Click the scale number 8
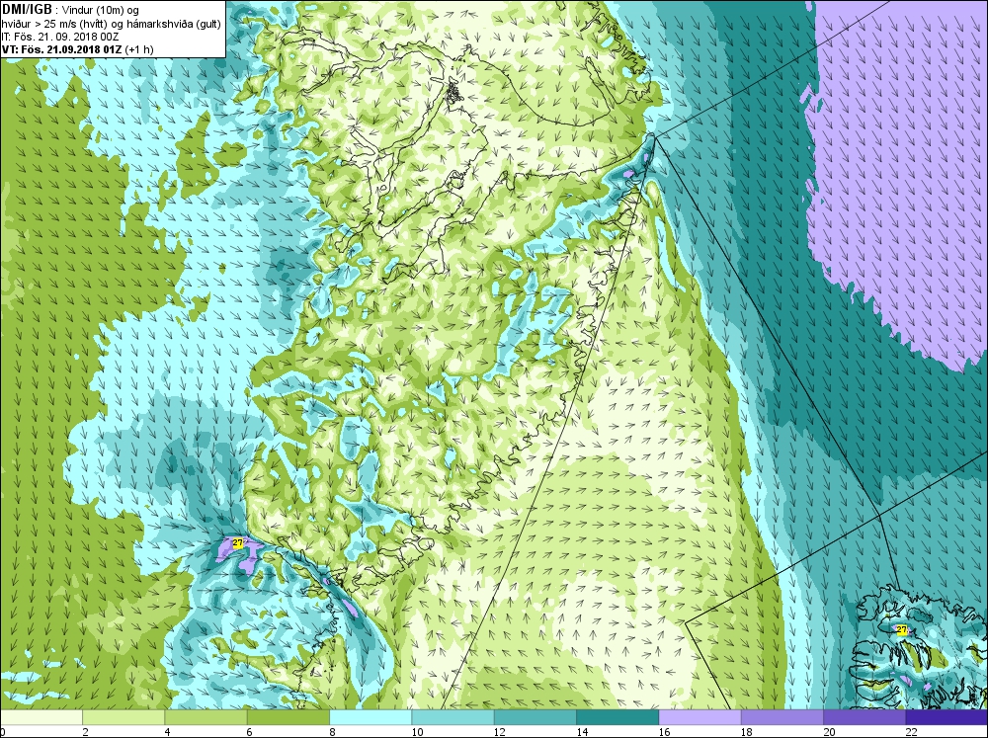988x738 pixels. (x=332, y=732)
